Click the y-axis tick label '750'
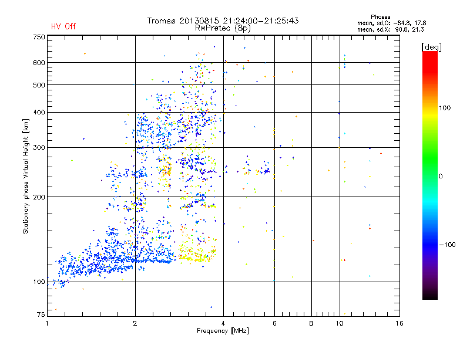The image size is (470, 352). pyautogui.click(x=39, y=37)
